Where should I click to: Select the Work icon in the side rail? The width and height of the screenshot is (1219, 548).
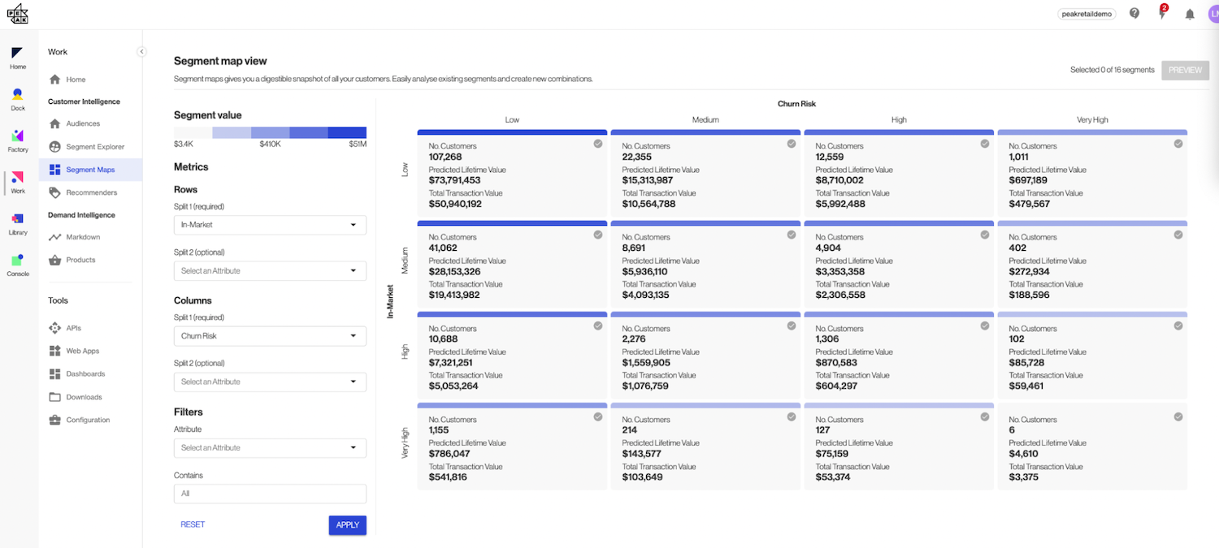tap(17, 180)
